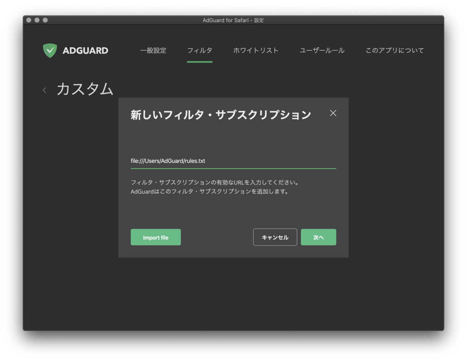
Task: Proceed with the 次へ button
Action: click(x=318, y=237)
